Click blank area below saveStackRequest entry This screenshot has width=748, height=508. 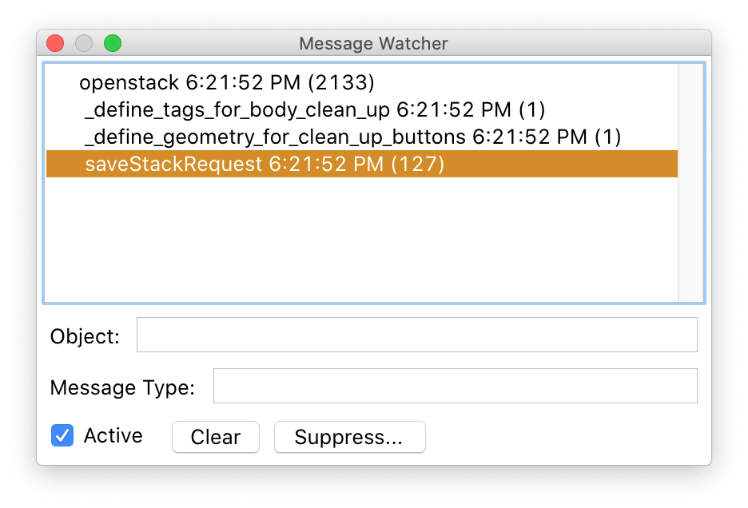click(x=360, y=240)
